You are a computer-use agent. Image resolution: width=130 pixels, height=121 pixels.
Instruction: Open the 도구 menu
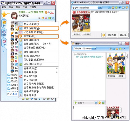coord(25,7)
